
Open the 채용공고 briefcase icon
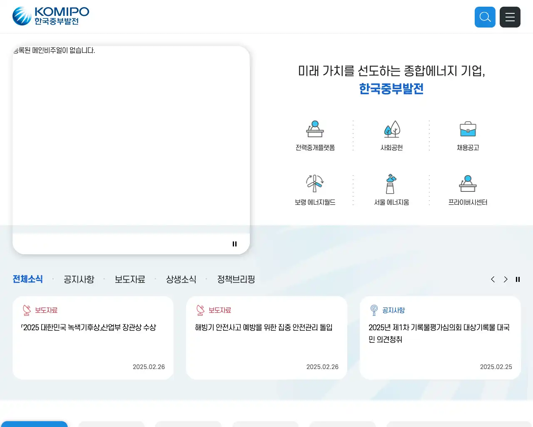click(468, 129)
